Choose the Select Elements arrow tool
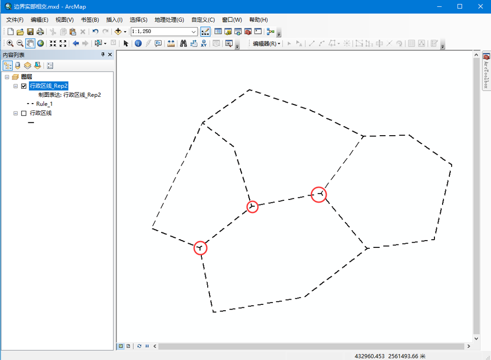491x360 pixels. point(126,44)
